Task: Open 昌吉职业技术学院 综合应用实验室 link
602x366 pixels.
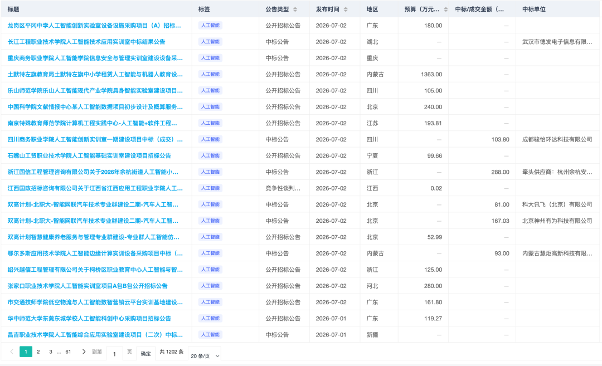Action: pyautogui.click(x=95, y=335)
